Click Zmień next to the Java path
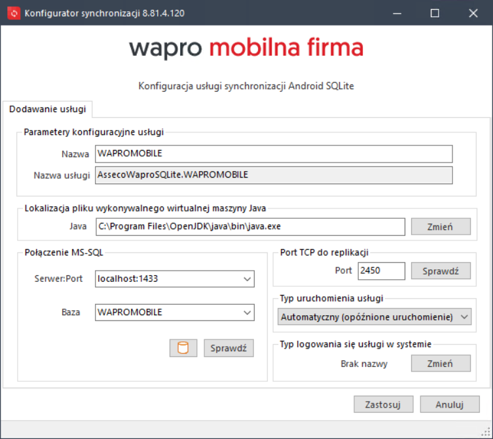Viewport: 493px width, 439px height. [x=441, y=227]
